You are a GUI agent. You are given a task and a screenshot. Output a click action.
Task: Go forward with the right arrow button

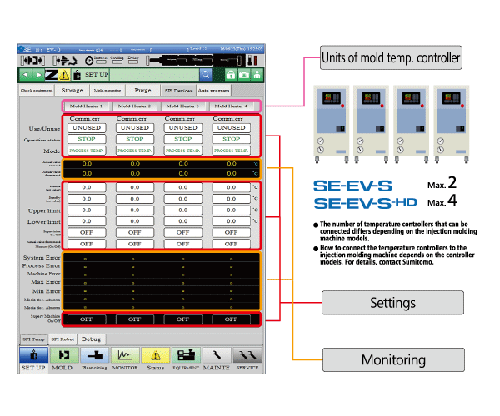[38, 75]
